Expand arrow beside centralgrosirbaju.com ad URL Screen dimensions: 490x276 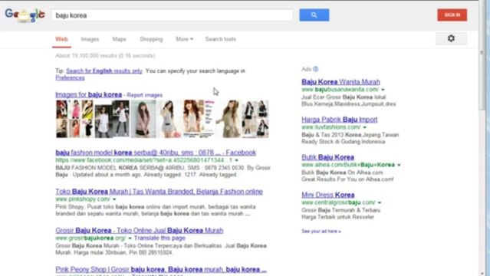coord(380,202)
